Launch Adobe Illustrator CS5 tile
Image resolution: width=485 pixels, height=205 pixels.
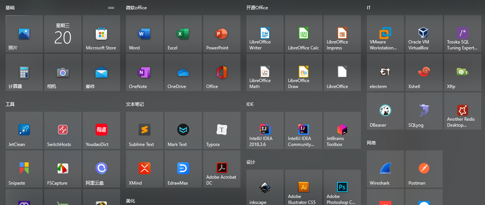(304, 187)
